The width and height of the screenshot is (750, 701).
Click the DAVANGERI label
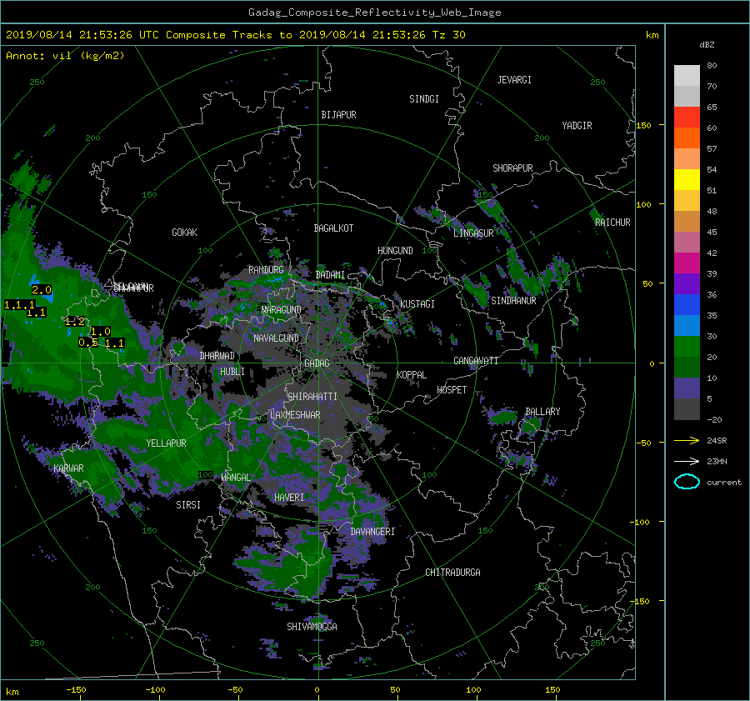click(372, 532)
